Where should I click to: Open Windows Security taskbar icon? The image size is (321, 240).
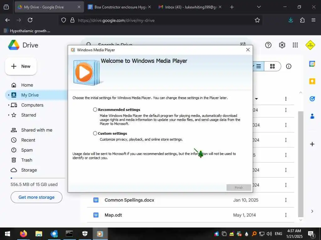[85, 234]
